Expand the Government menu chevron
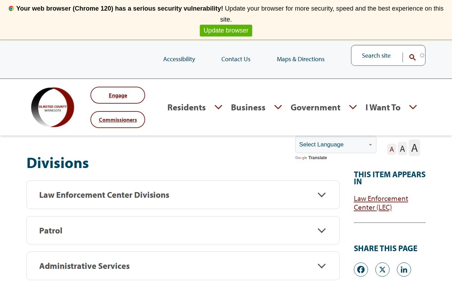452x283 pixels. pyautogui.click(x=353, y=107)
